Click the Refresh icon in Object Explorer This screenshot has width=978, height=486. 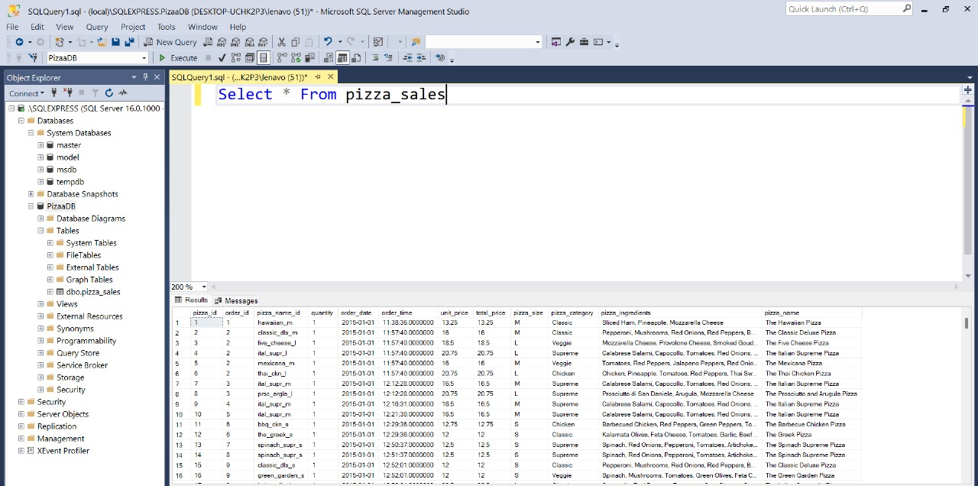point(109,92)
